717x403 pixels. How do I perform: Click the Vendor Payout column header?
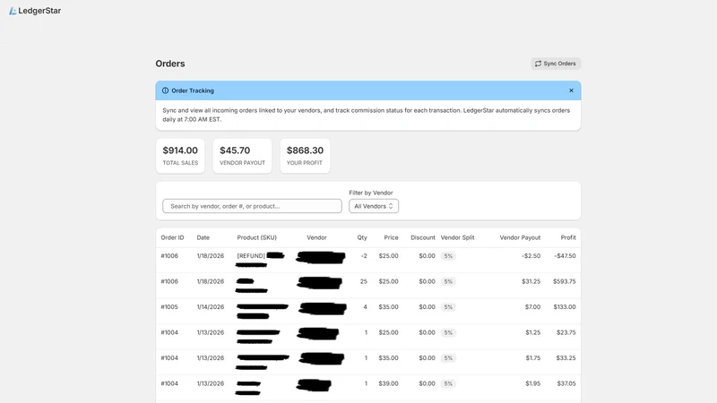[x=520, y=237]
